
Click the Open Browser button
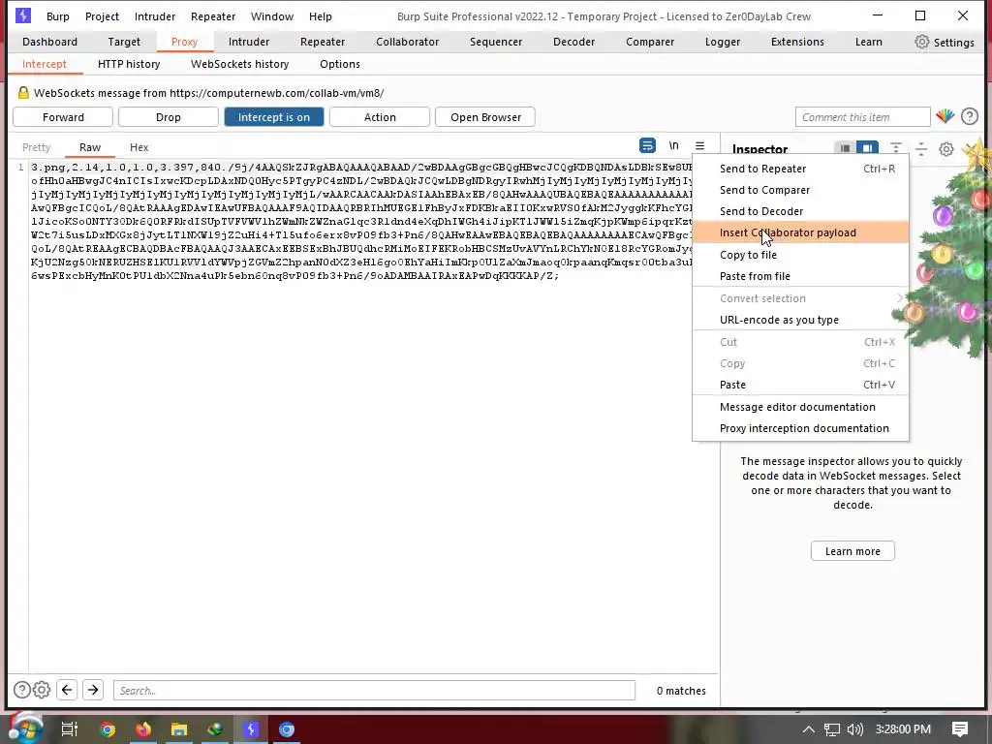[486, 117]
